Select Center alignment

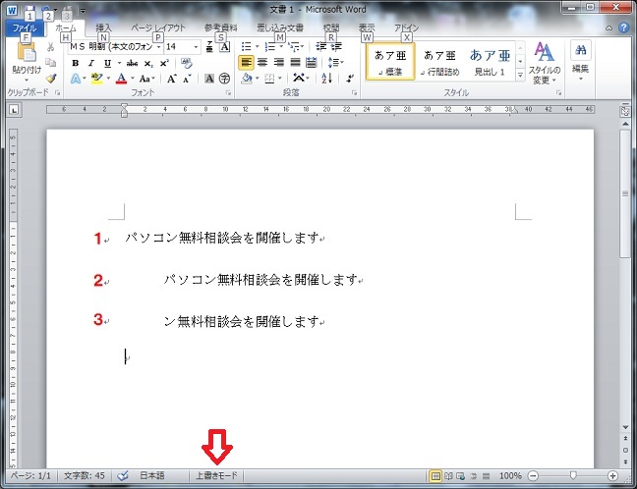point(262,63)
